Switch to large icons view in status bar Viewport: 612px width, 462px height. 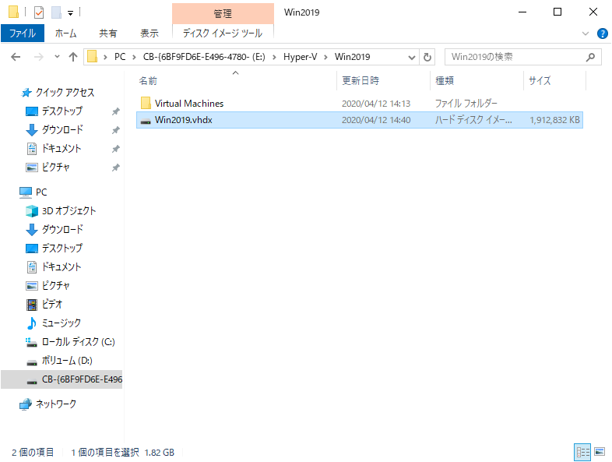click(599, 452)
